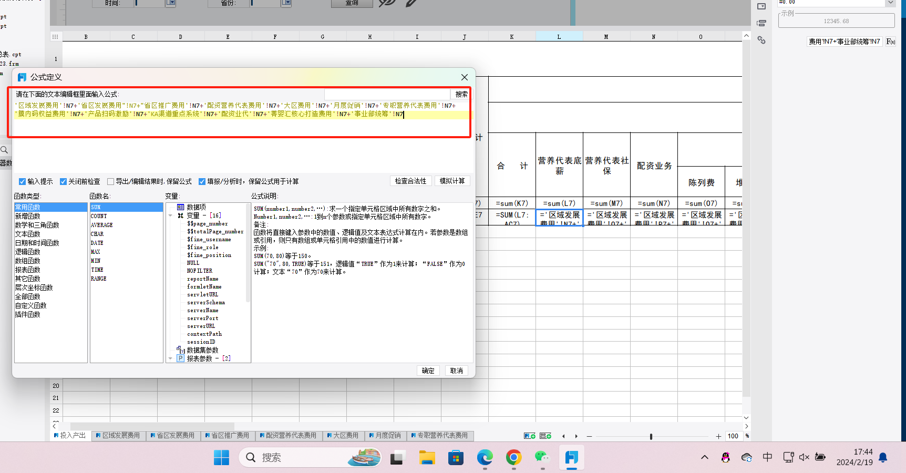
Task: Click the zoom in plus icon
Action: [x=718, y=436]
